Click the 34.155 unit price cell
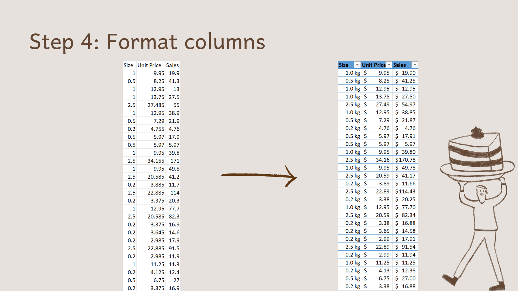The width and height of the screenshot is (518, 291). (x=156, y=161)
